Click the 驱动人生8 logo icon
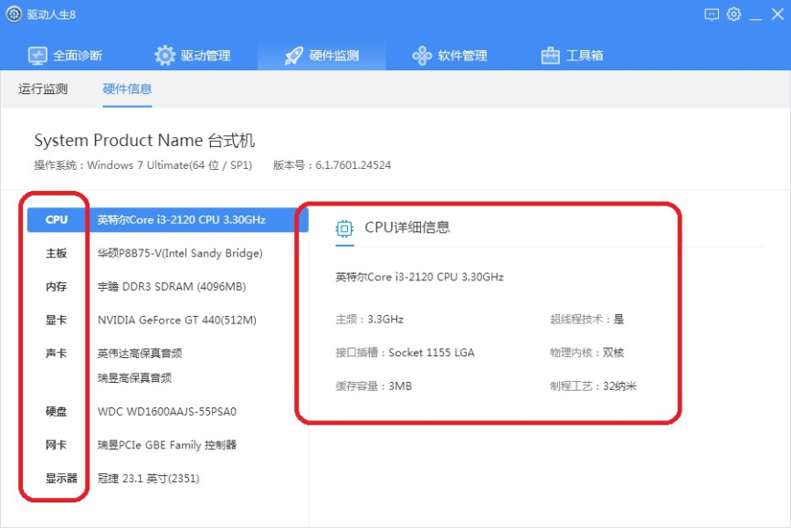 [x=12, y=14]
